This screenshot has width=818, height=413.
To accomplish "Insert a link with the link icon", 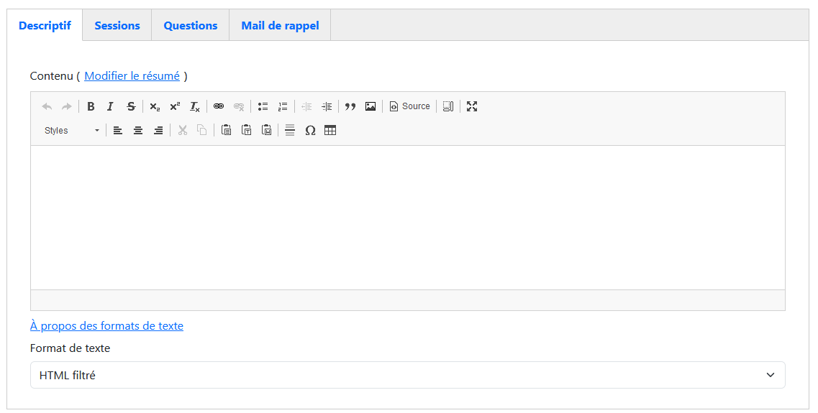I will tap(219, 106).
